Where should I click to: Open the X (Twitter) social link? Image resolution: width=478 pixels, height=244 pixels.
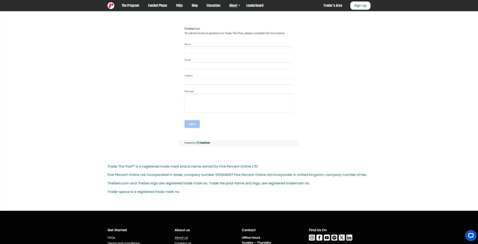tap(342, 237)
